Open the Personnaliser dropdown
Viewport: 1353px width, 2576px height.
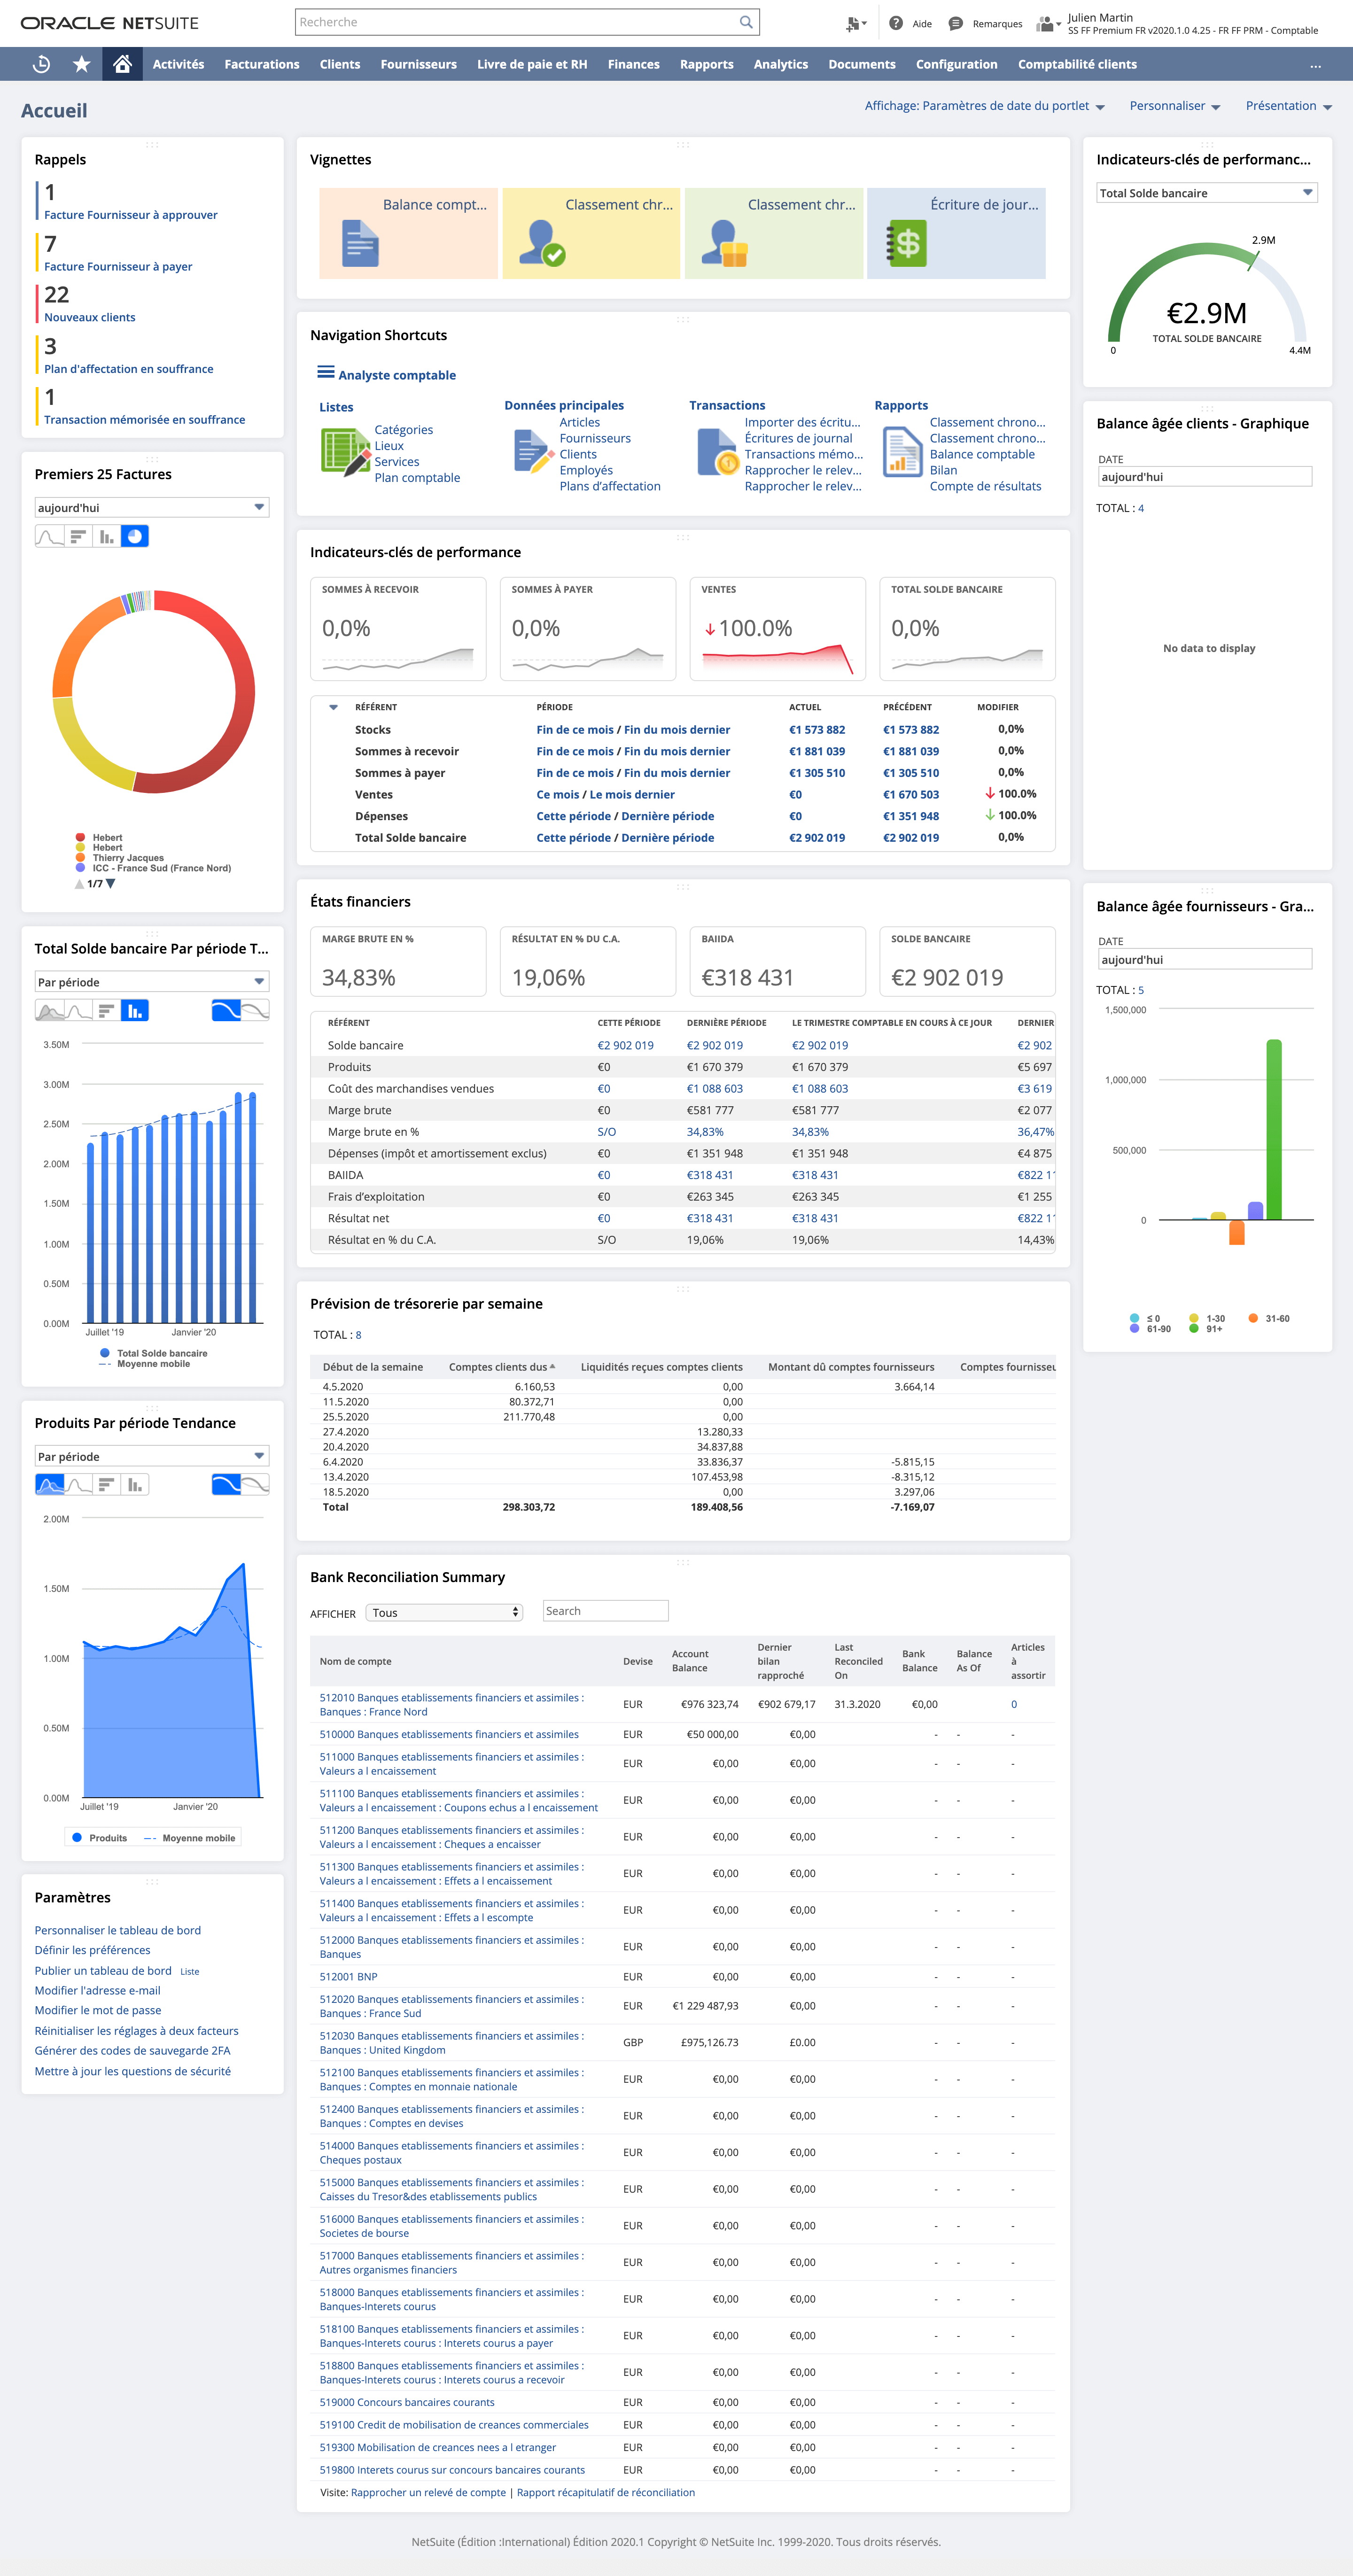click(1174, 106)
